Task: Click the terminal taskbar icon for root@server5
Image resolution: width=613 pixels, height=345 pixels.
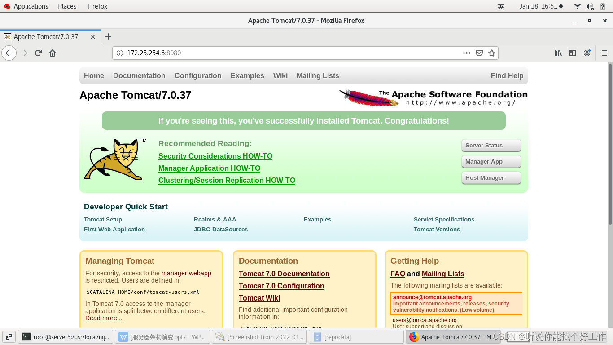Action: tap(66, 336)
